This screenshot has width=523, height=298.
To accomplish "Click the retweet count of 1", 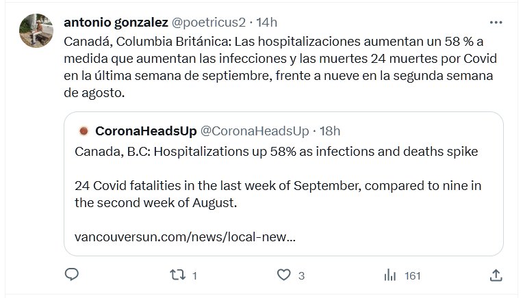I will [194, 275].
